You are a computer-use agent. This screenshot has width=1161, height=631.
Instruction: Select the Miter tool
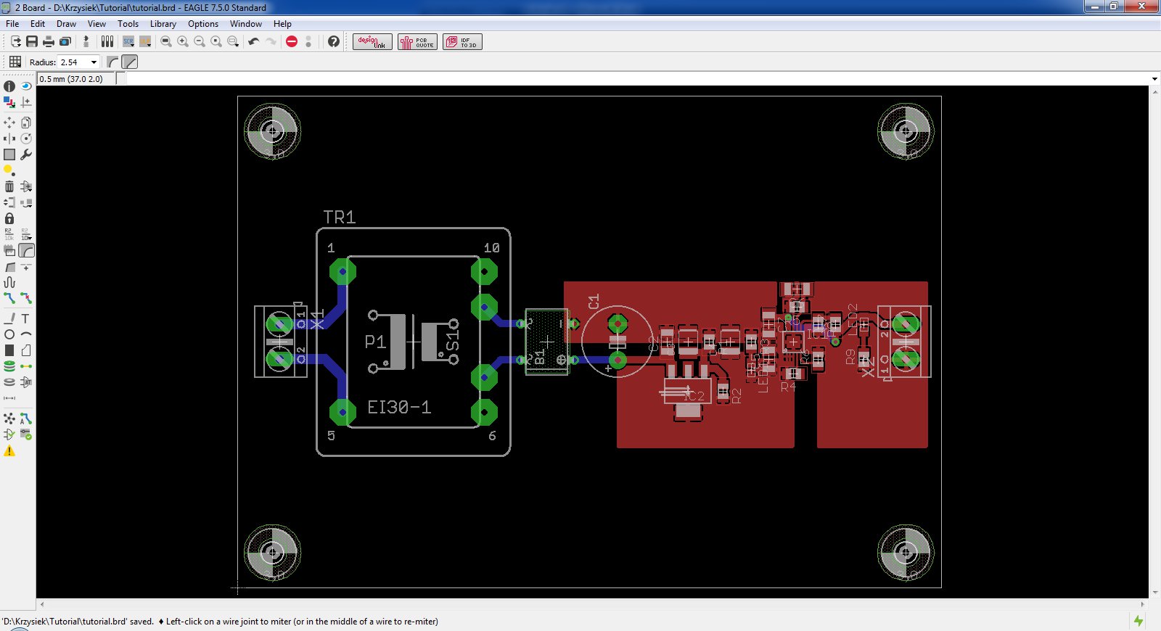[26, 250]
